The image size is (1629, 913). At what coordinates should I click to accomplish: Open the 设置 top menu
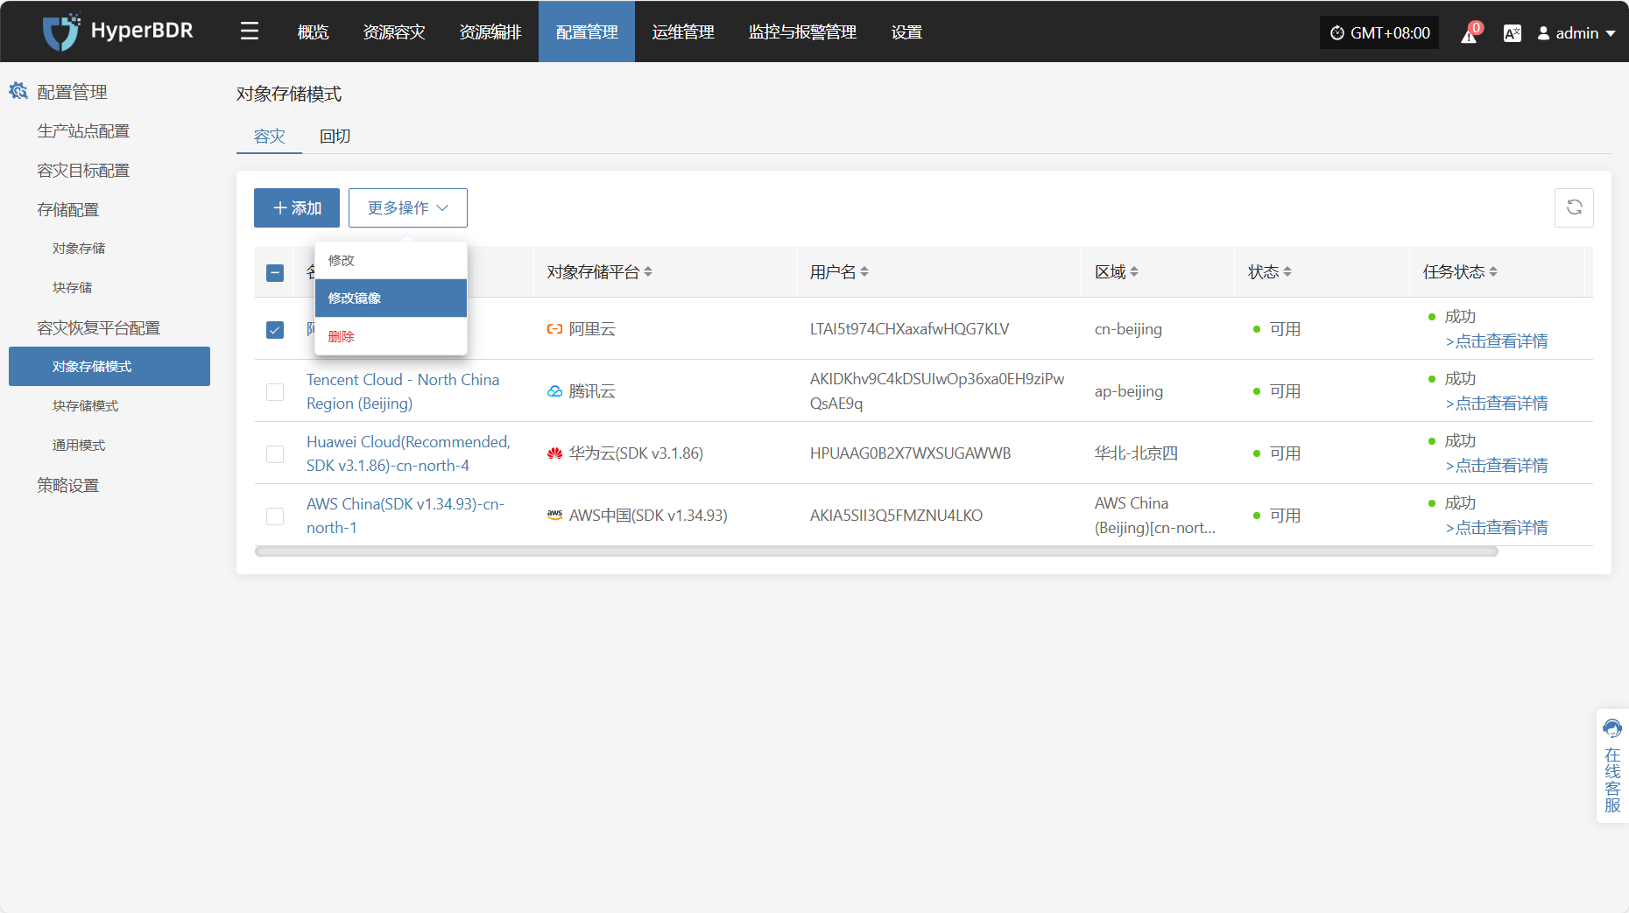pyautogui.click(x=907, y=32)
